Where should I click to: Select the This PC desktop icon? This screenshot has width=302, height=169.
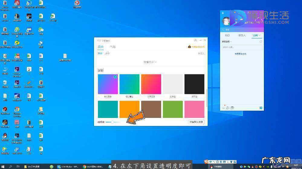coord(5,70)
